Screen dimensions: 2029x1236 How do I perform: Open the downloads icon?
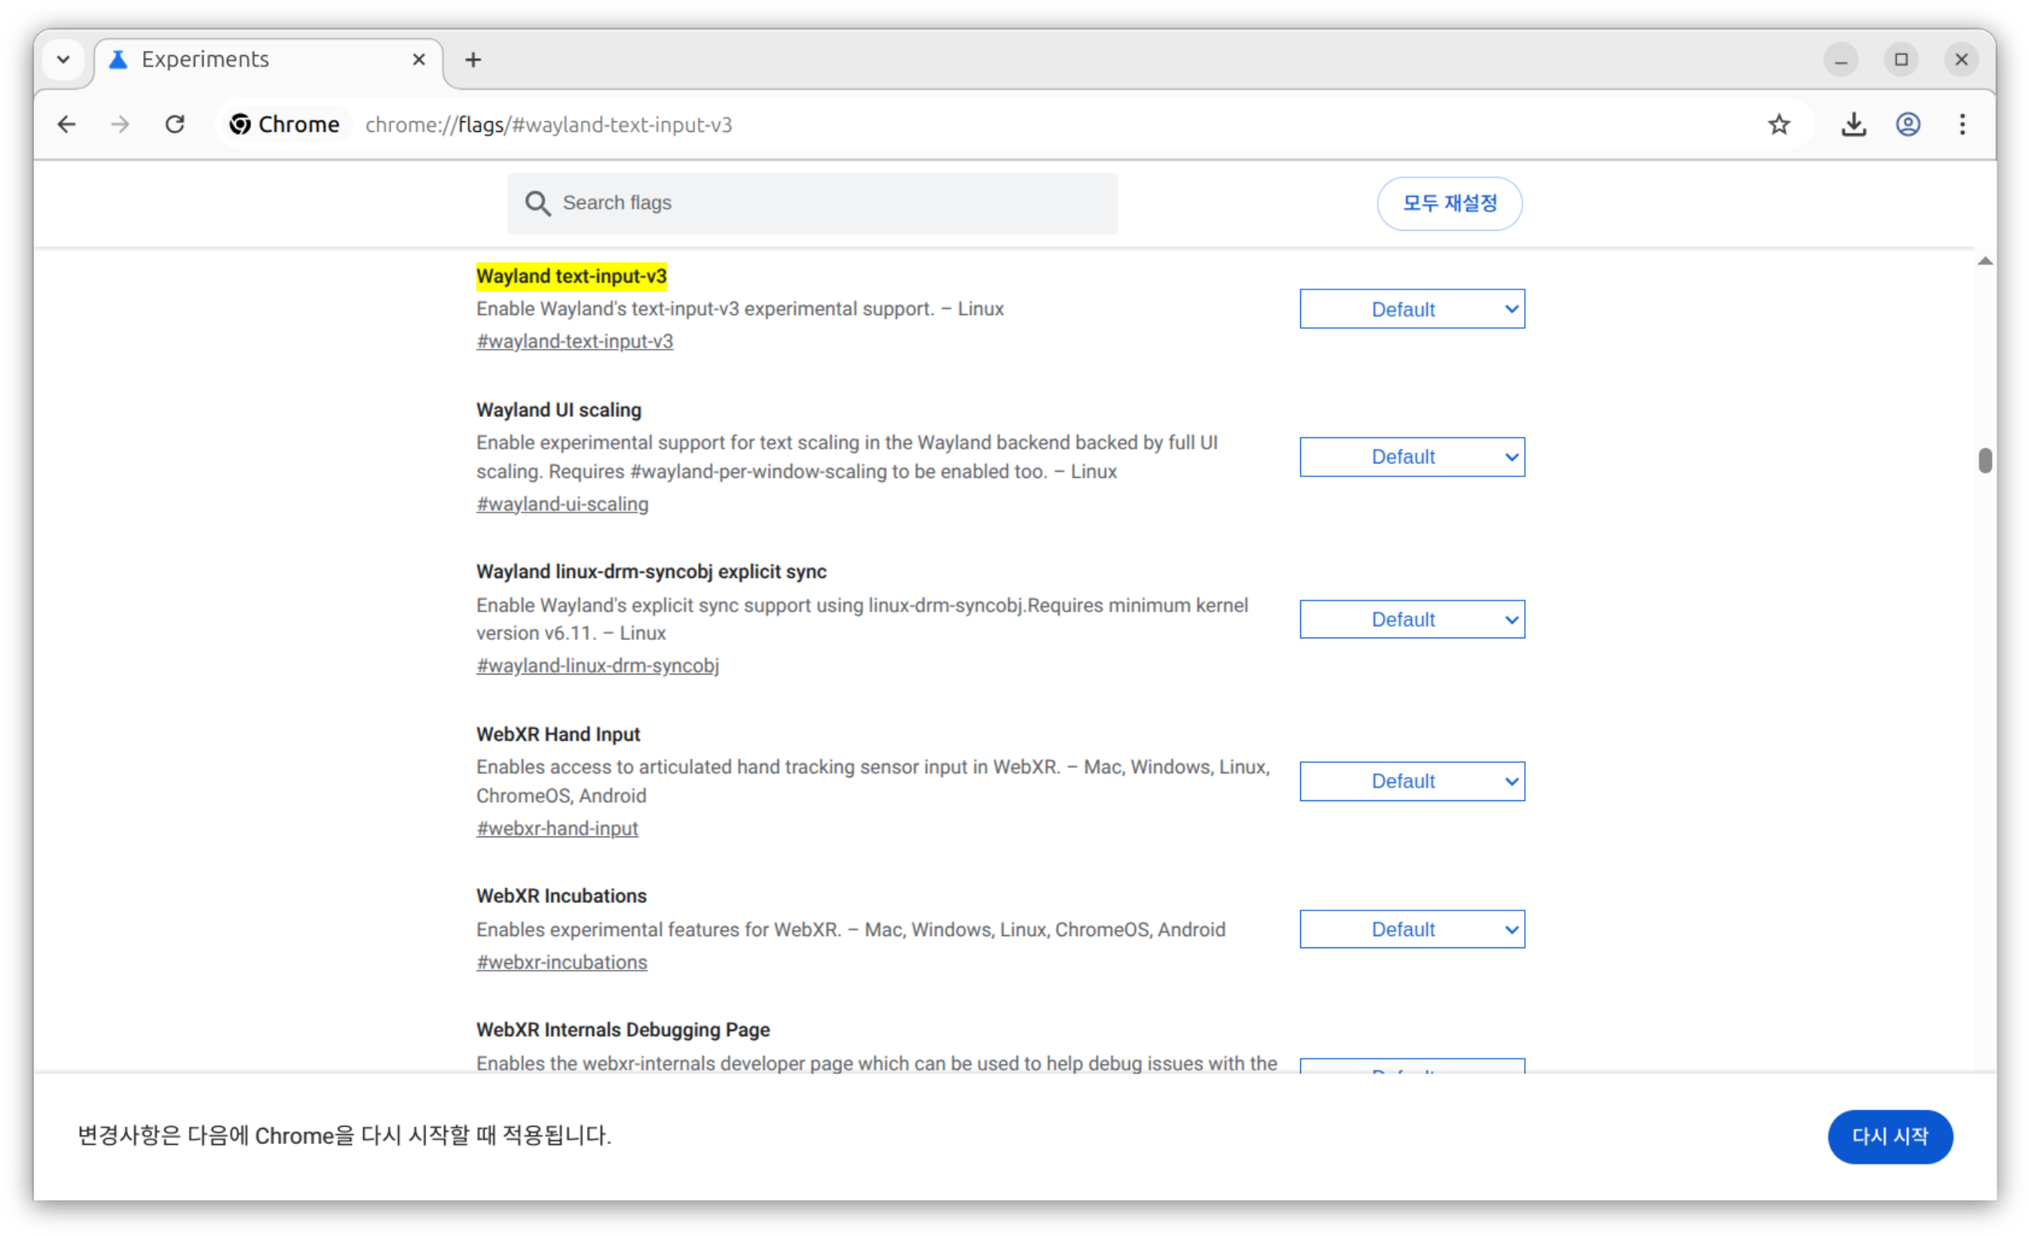click(x=1853, y=124)
